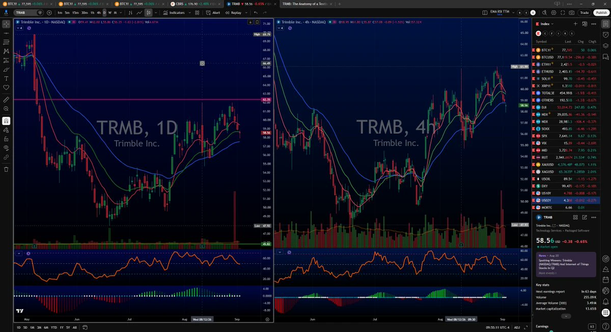
Task: Select the 5Y range at chart bottom
Action: [68, 327]
